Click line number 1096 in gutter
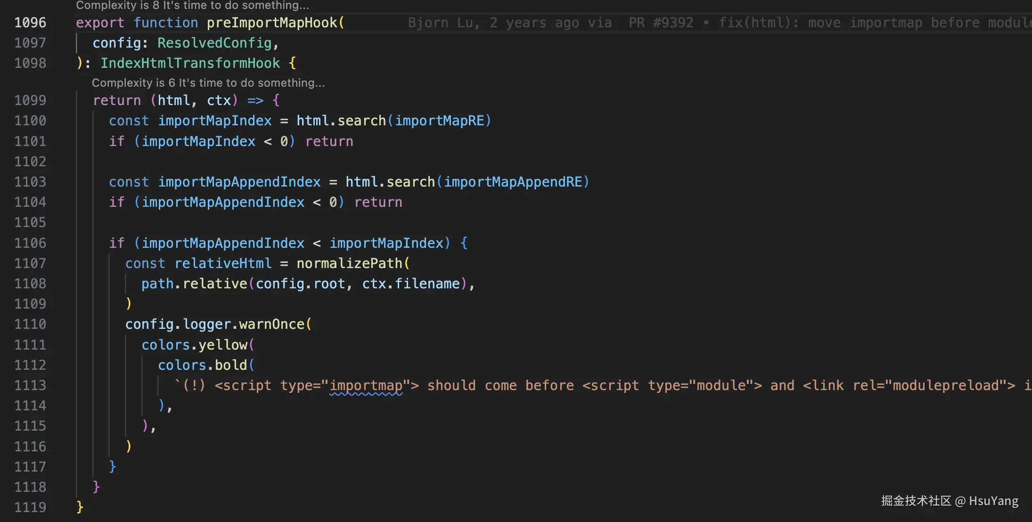The width and height of the screenshot is (1032, 522). pyautogui.click(x=30, y=23)
